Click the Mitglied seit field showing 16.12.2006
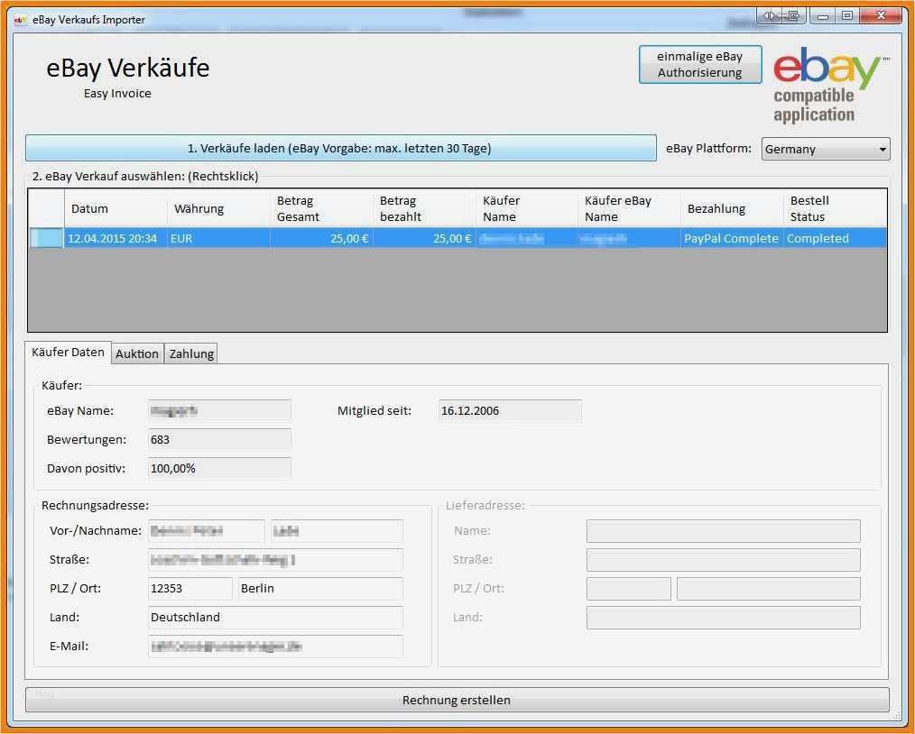Viewport: 915px width, 734px height. (508, 410)
